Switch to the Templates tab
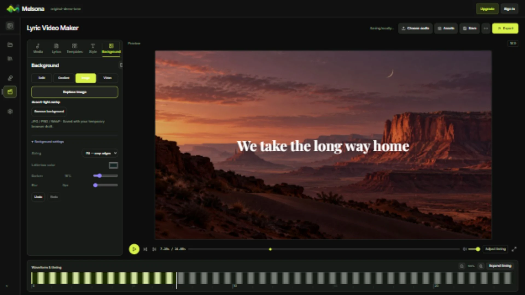 pyautogui.click(x=75, y=48)
